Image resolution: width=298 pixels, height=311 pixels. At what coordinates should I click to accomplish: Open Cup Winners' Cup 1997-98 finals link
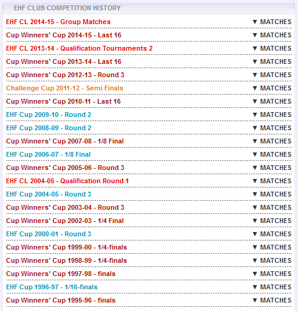point(61,274)
